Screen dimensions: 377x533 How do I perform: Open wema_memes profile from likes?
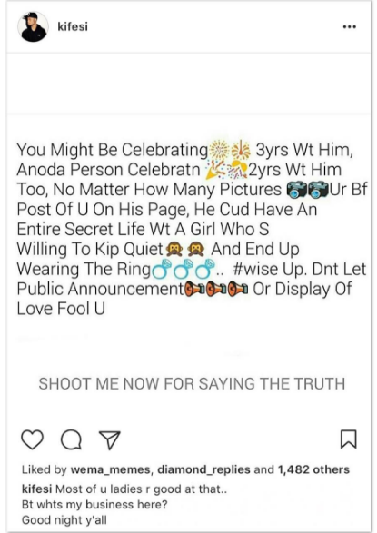coord(110,469)
